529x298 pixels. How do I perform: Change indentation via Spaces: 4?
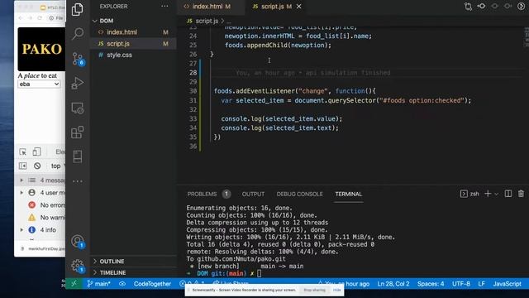point(431,284)
